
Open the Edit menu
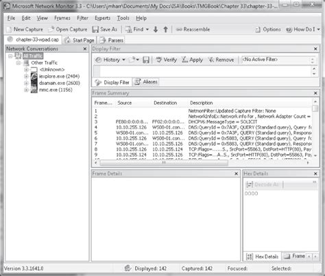point(26,18)
